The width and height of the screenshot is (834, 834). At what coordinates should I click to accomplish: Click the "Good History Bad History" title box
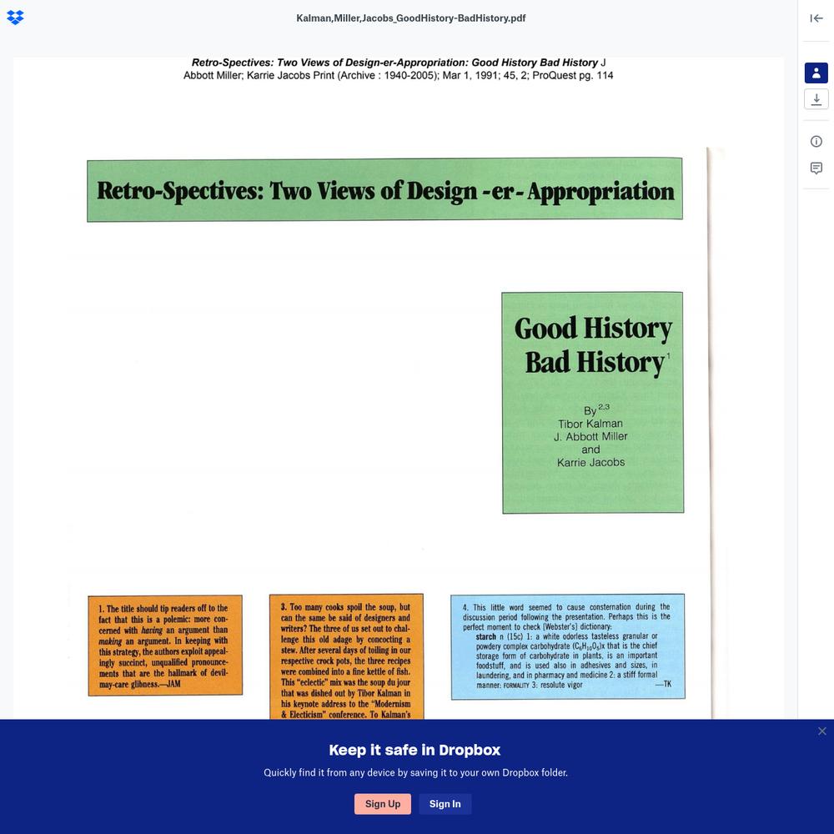coord(592,403)
